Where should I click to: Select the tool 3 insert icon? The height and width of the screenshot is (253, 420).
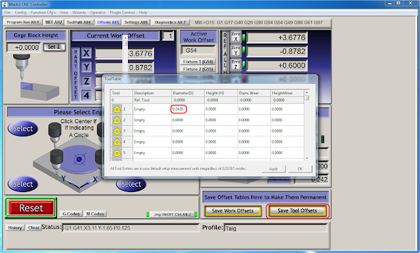tap(117, 131)
